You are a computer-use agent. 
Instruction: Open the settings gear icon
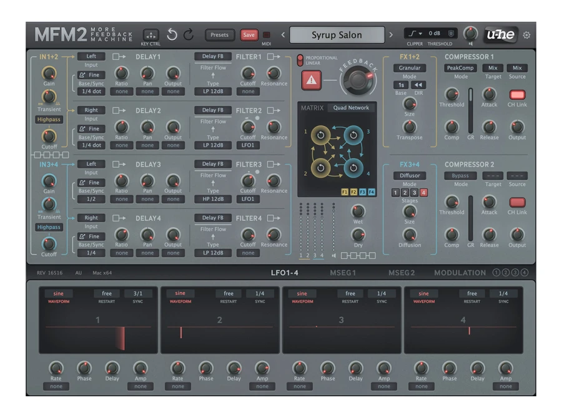[526, 35]
